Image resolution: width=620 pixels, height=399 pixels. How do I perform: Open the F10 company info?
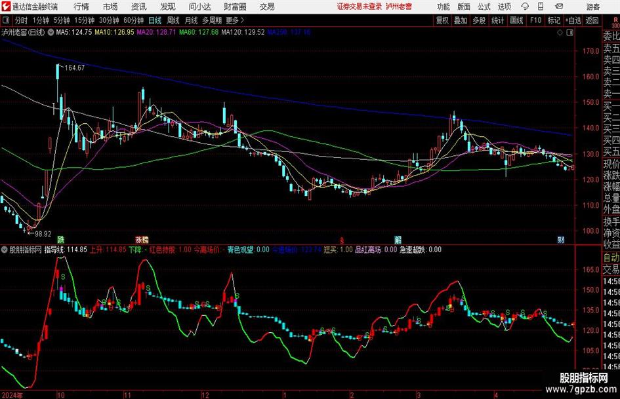point(535,20)
